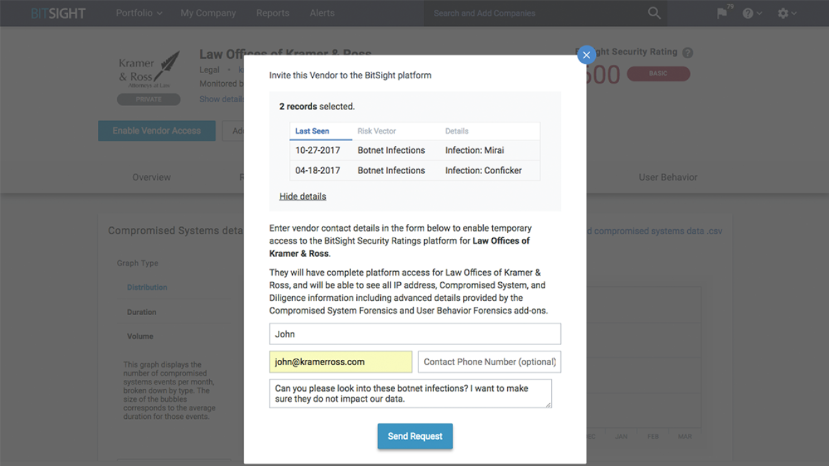Click the Contact Phone Number field
829x466 pixels.
tap(489, 361)
